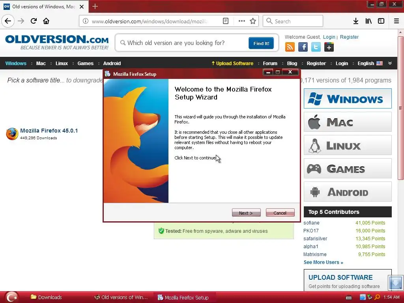404x303 pixels.
Task: Cancel the Mozilla Firefox Setup
Action: (x=280, y=213)
